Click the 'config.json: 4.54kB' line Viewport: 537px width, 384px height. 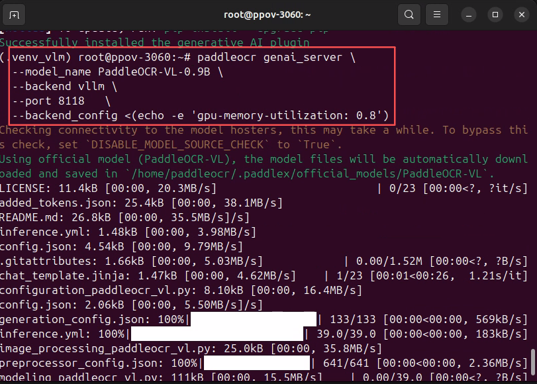coord(121,247)
